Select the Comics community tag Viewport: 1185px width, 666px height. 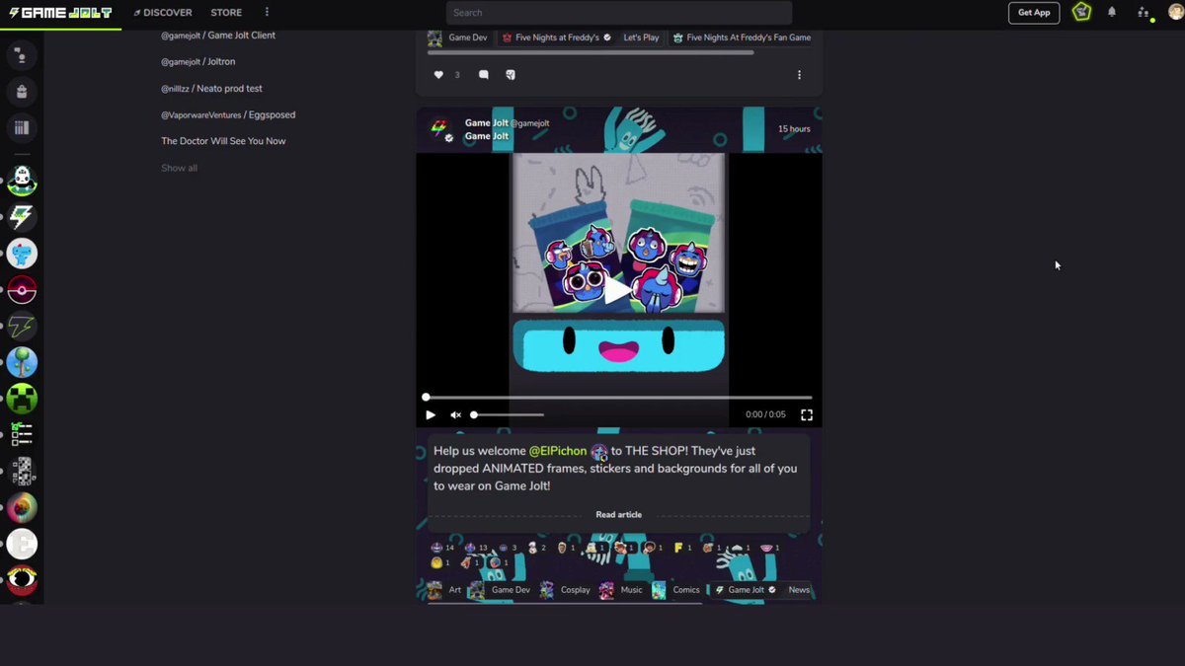[675, 590]
